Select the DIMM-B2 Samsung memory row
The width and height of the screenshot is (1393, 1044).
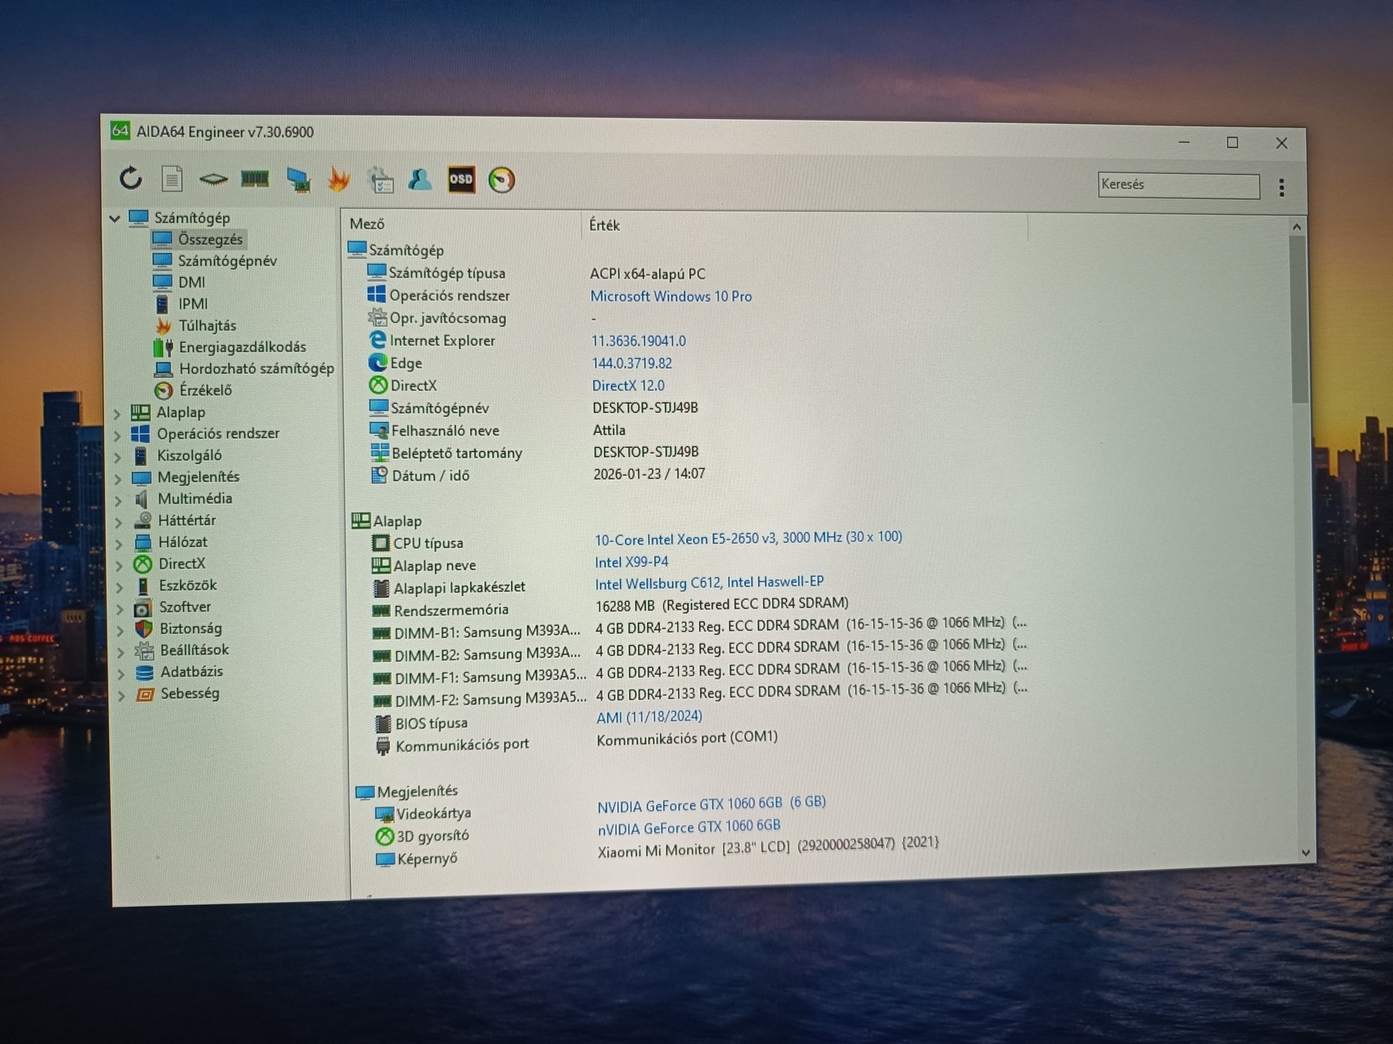[699, 650]
